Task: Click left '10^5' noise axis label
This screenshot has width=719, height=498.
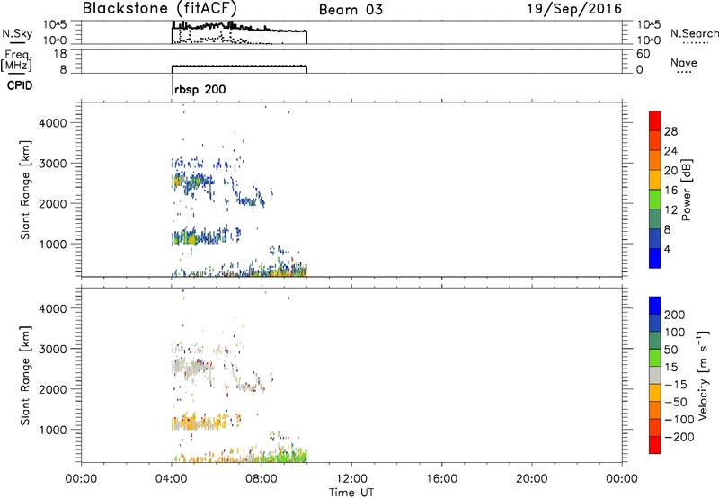Action: [55, 25]
